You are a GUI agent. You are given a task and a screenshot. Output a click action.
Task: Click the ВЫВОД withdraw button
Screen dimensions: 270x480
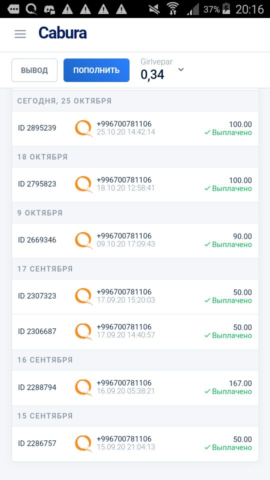pos(34,70)
